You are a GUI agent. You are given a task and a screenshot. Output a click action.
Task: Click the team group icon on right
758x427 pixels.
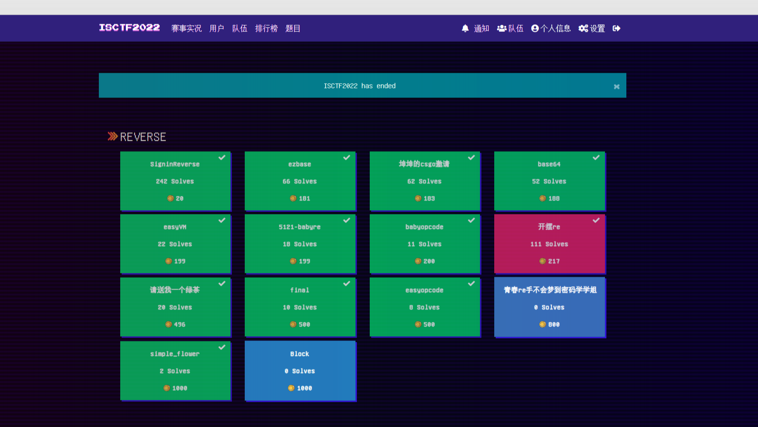click(501, 29)
